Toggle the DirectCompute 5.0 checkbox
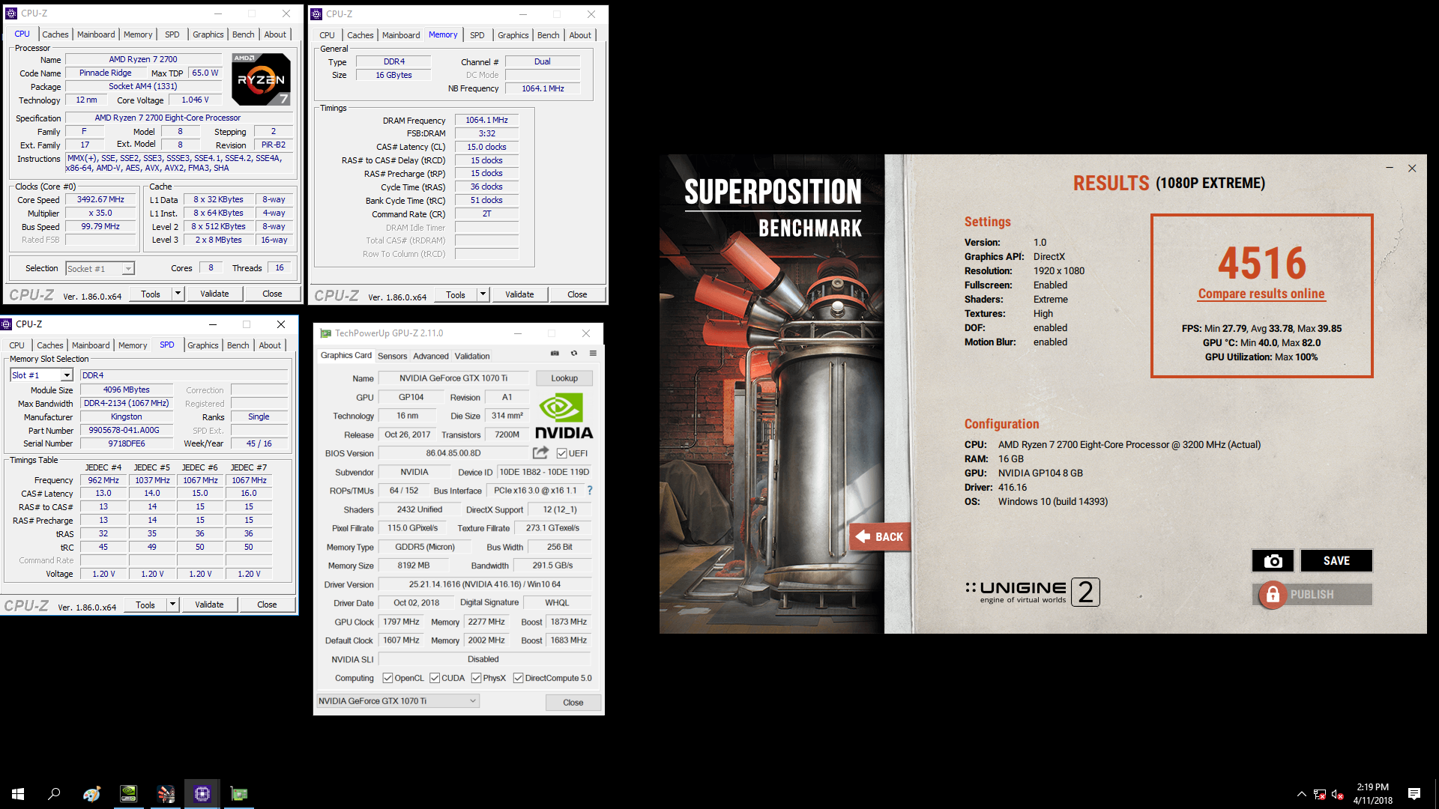 point(518,678)
